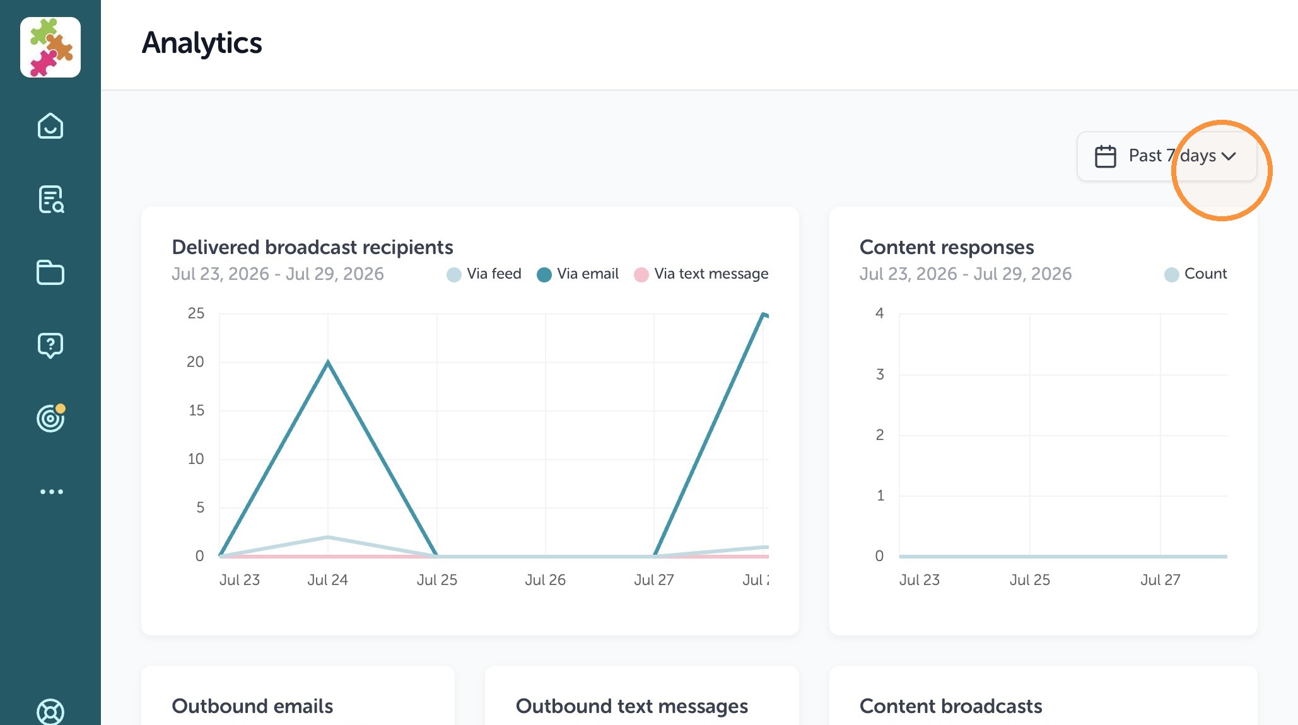Toggle the Via text message legend series
This screenshot has height=725, width=1298.
(x=701, y=274)
